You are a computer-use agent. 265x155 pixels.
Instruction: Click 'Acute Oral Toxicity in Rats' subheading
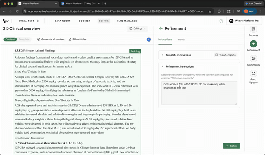click(x=30, y=72)
